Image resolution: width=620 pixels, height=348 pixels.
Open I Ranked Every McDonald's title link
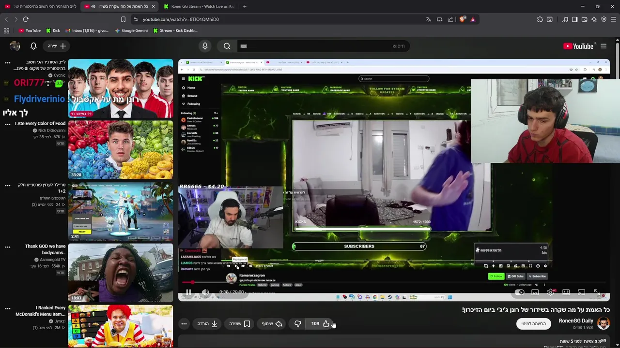40,311
